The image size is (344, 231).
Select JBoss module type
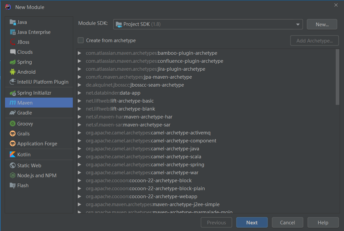[39, 42]
